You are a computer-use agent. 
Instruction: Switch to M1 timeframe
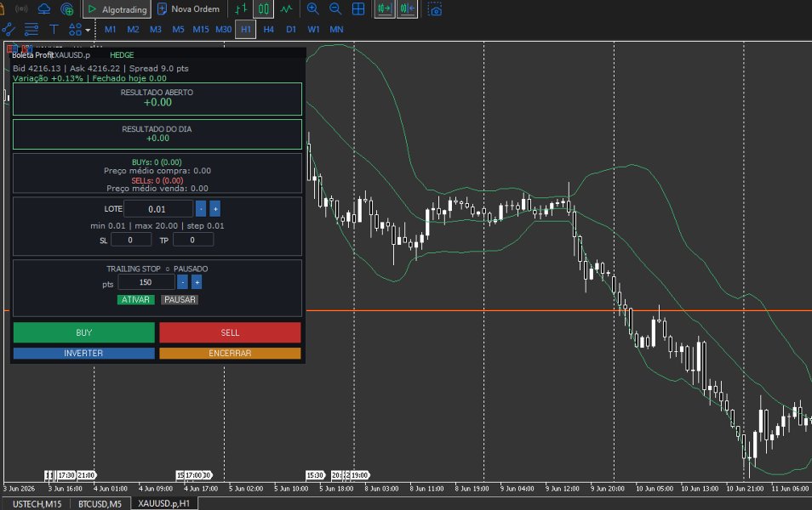(111, 30)
